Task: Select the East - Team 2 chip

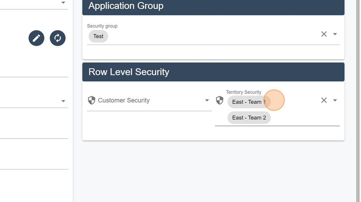Action: point(249,118)
